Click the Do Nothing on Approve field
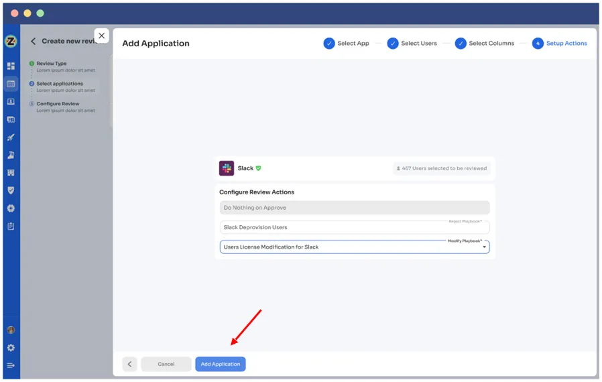Image resolution: width=602 pixels, height=382 pixels. click(355, 208)
